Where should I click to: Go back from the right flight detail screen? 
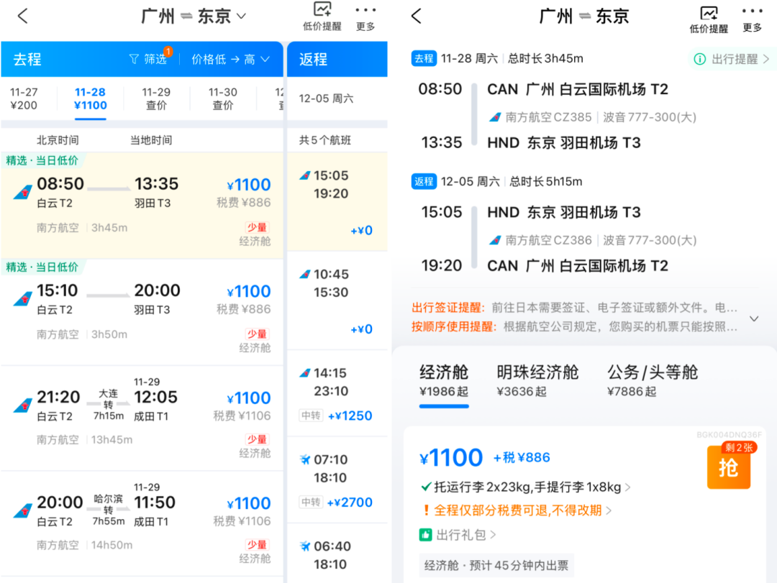click(x=417, y=16)
